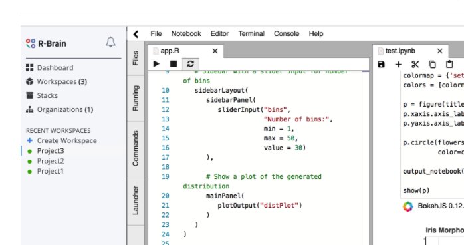Click the sidebarLayout( code line
Image resolution: width=464 pixels, height=245 pixels.
[x=221, y=90]
